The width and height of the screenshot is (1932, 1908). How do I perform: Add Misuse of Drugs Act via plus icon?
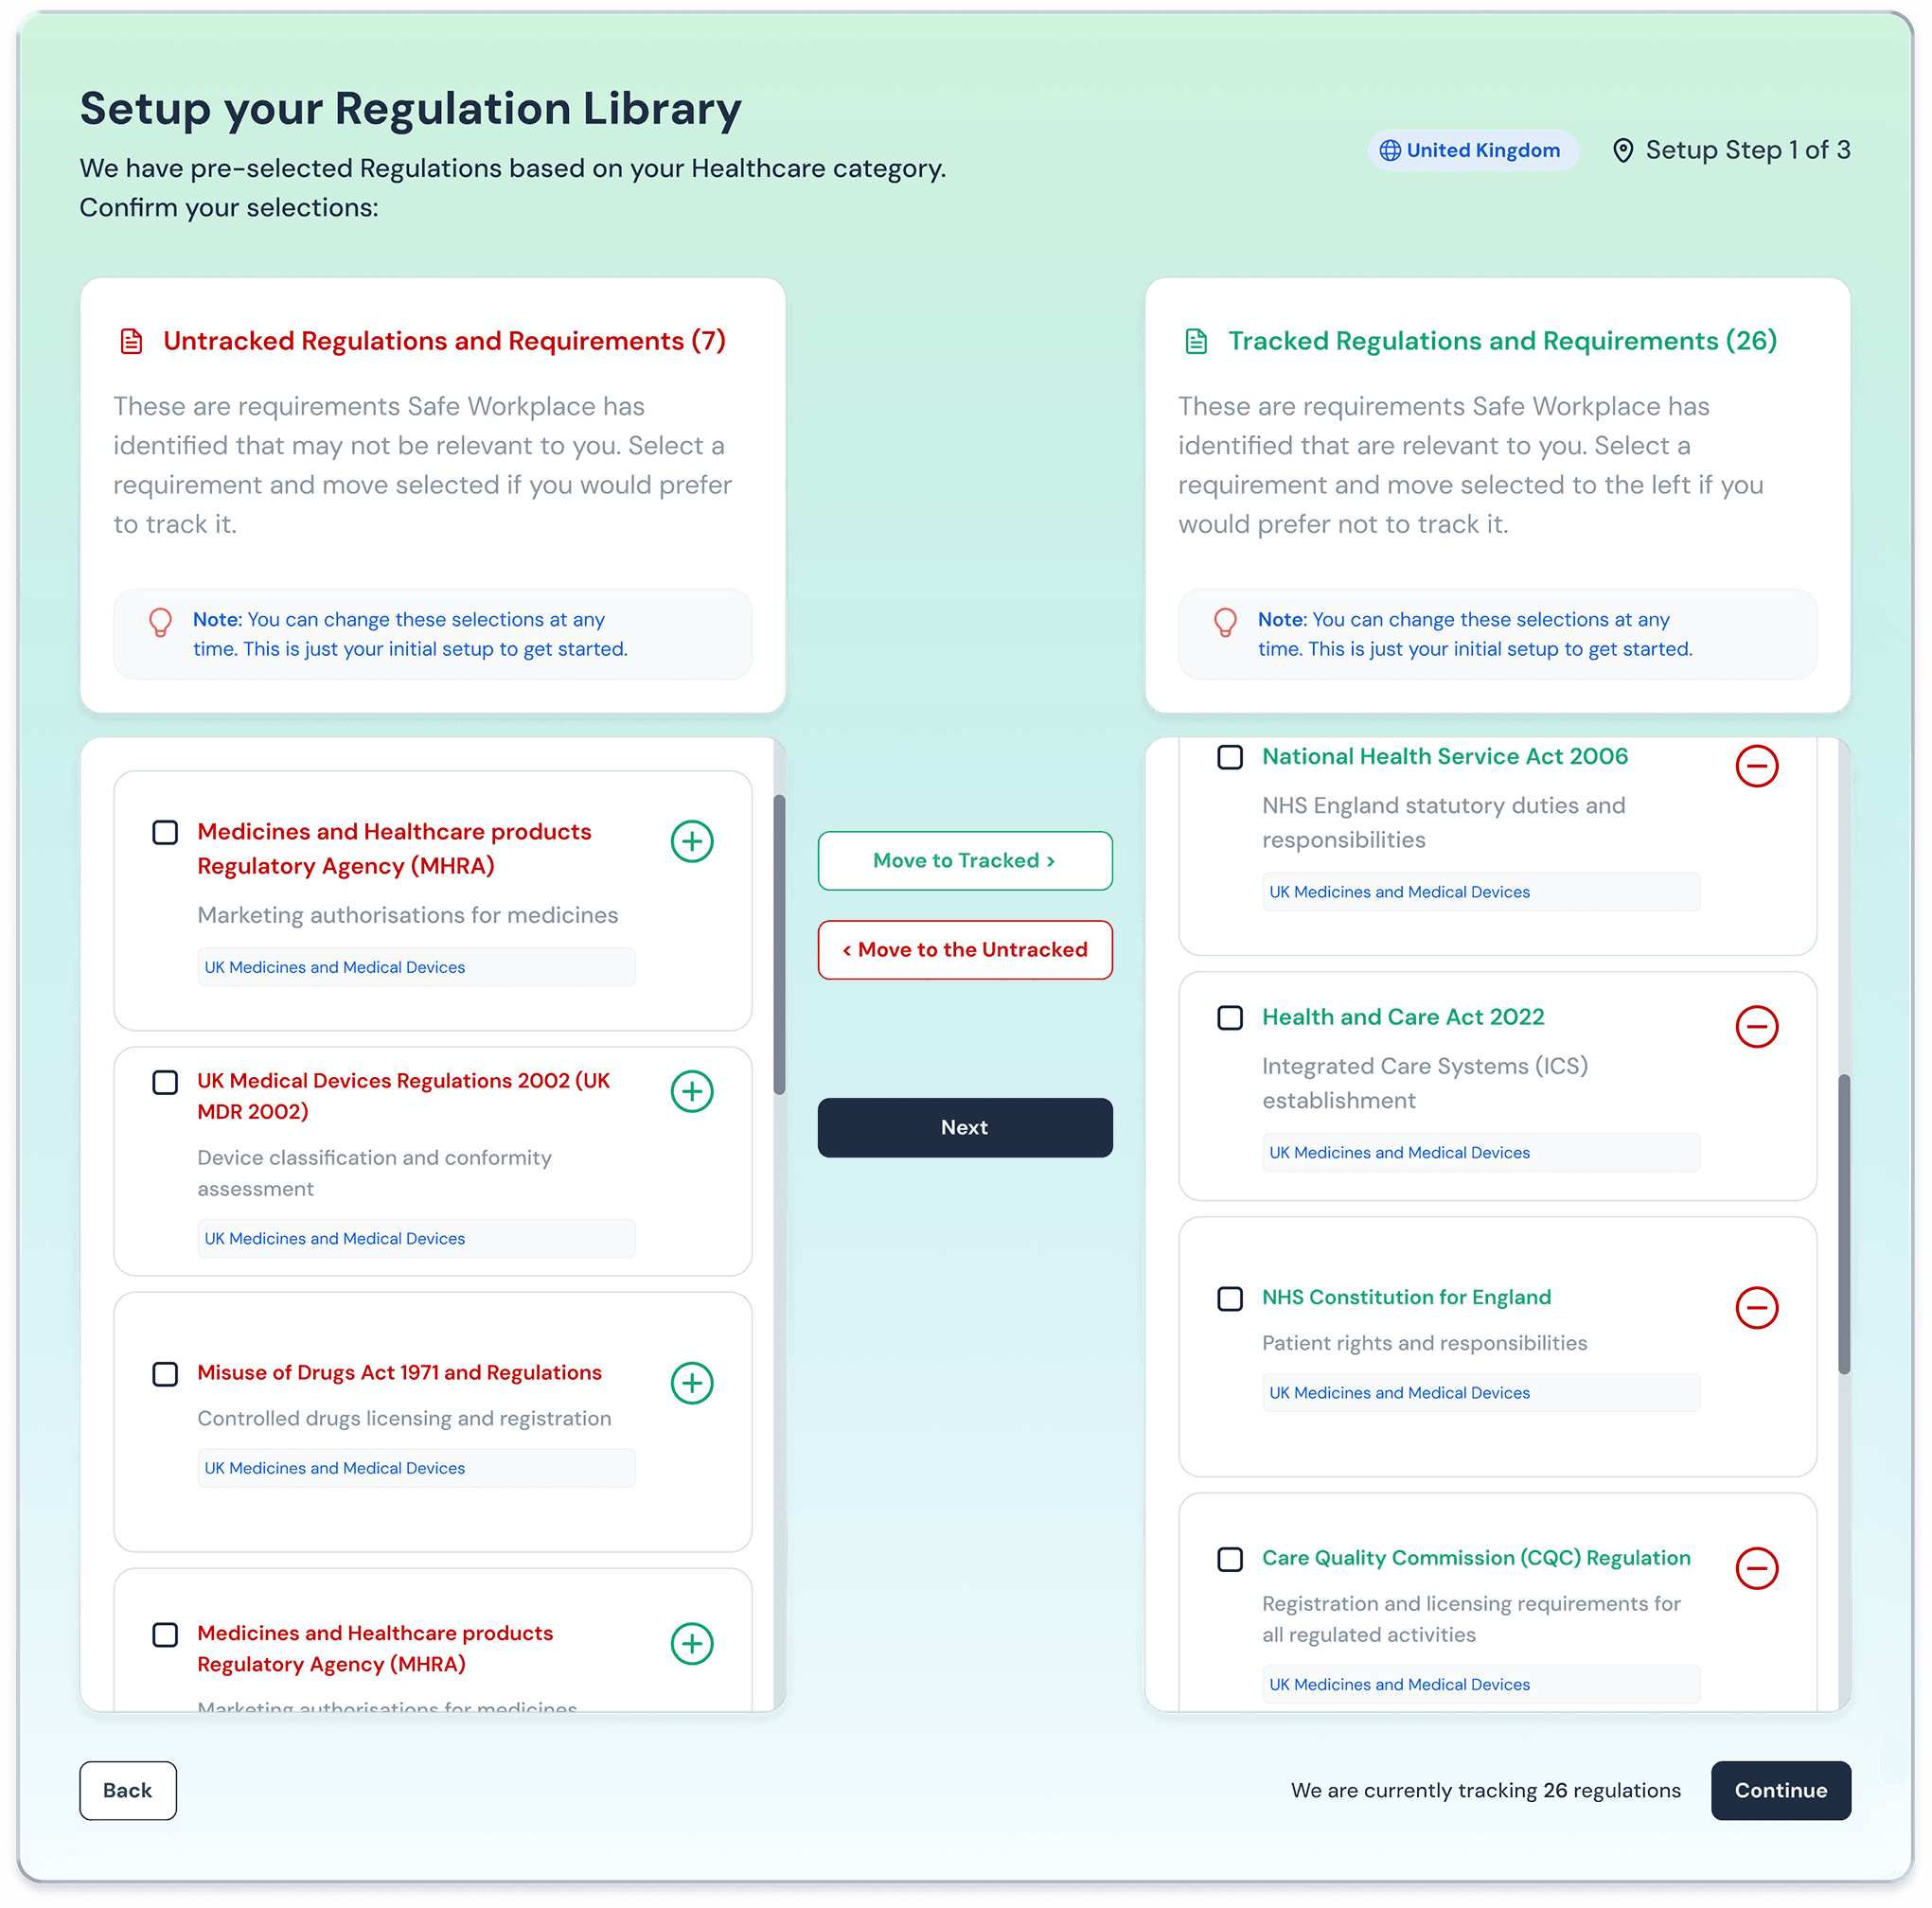pos(692,1383)
